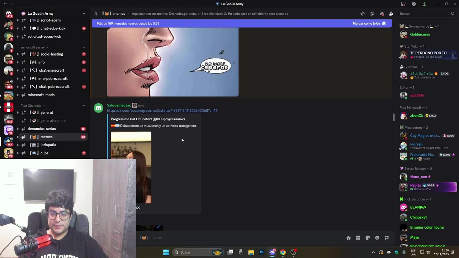Image resolution: width=459 pixels, height=258 pixels.
Task: Click Progresismo Out Of Context embed title
Action: point(148,119)
